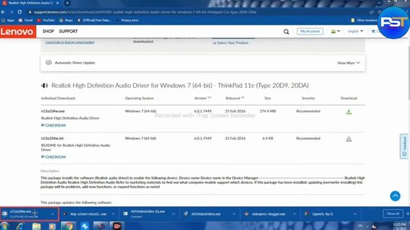The height and width of the screenshot is (230, 410).
Task: Click the n15a104w.exe file name in table
Action: pyautogui.click(x=53, y=111)
